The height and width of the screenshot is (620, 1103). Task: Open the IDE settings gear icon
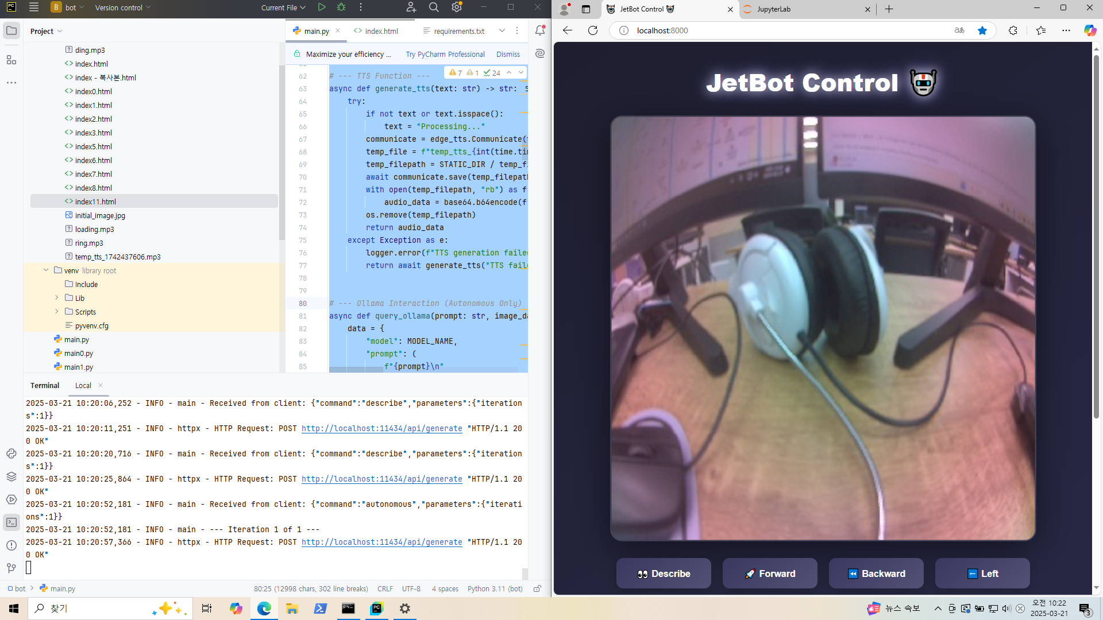(457, 7)
